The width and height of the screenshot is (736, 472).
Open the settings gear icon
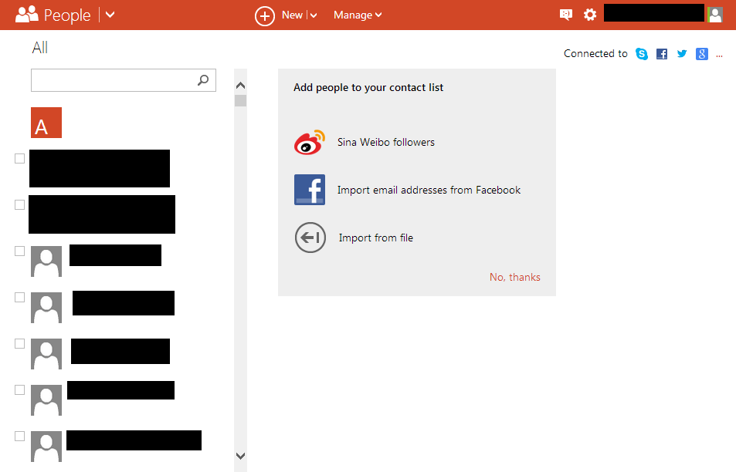click(x=589, y=15)
